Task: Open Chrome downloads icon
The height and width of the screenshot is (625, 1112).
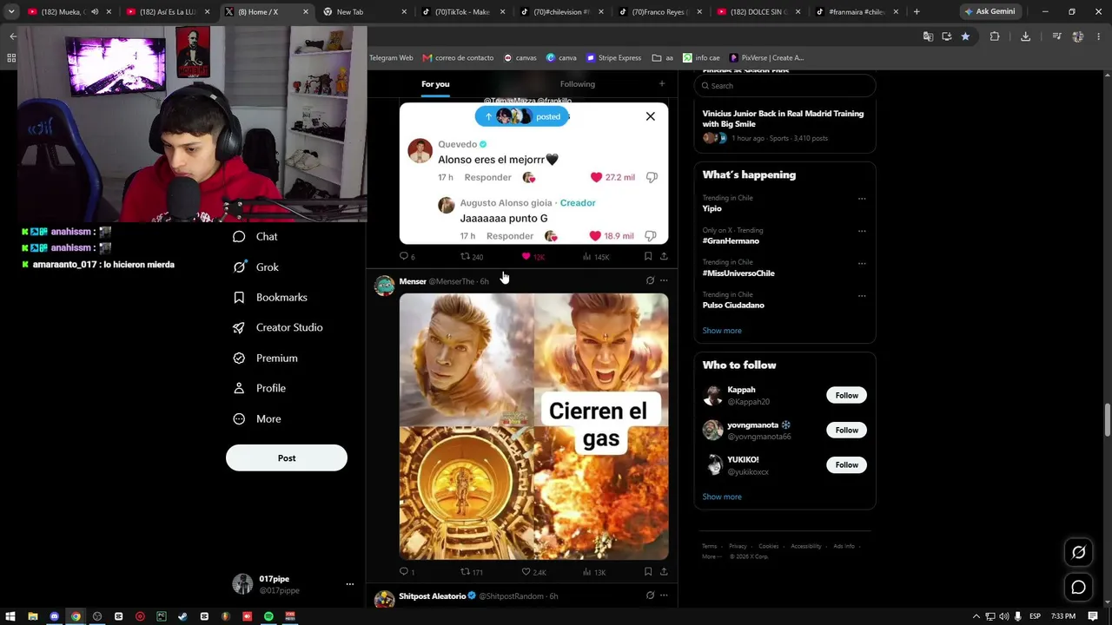Action: pos(1026,36)
